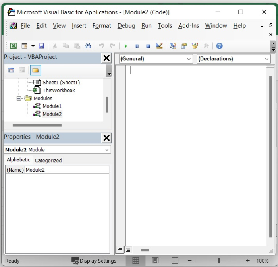
Task: Click the VBA icon left of File menu
Action: [x=13, y=26]
